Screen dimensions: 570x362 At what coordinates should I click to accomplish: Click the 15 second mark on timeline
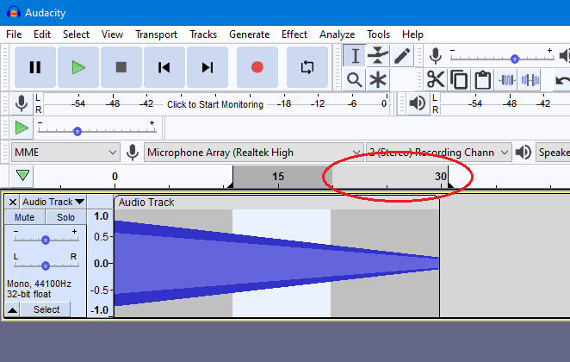[x=278, y=177]
